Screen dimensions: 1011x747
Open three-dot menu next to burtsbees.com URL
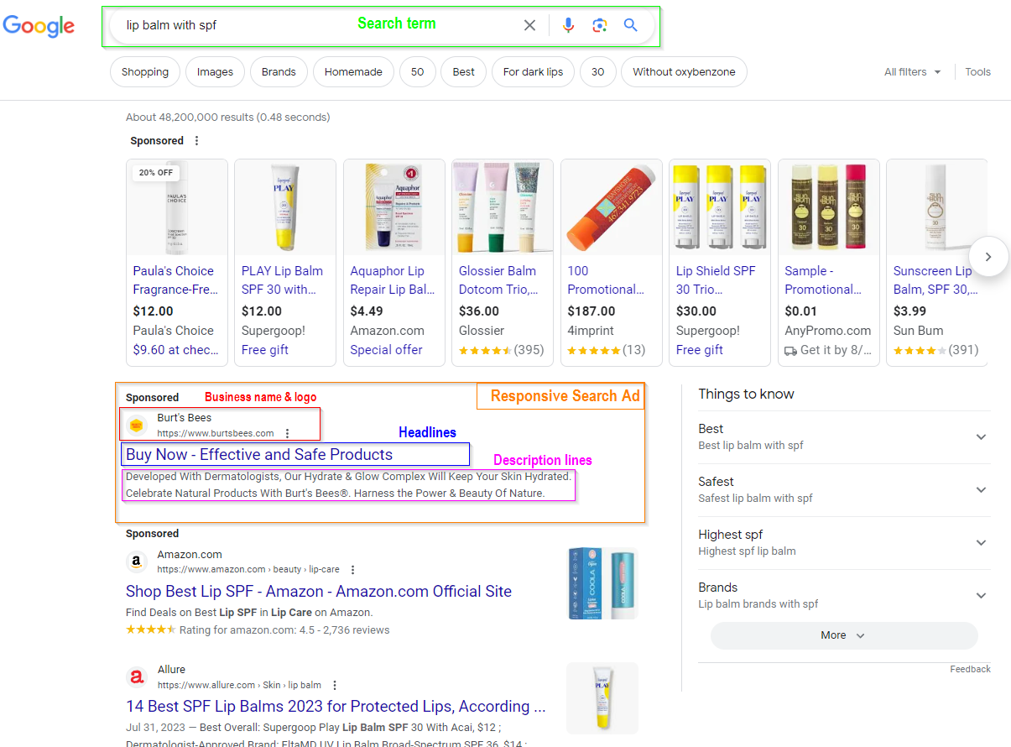click(288, 433)
